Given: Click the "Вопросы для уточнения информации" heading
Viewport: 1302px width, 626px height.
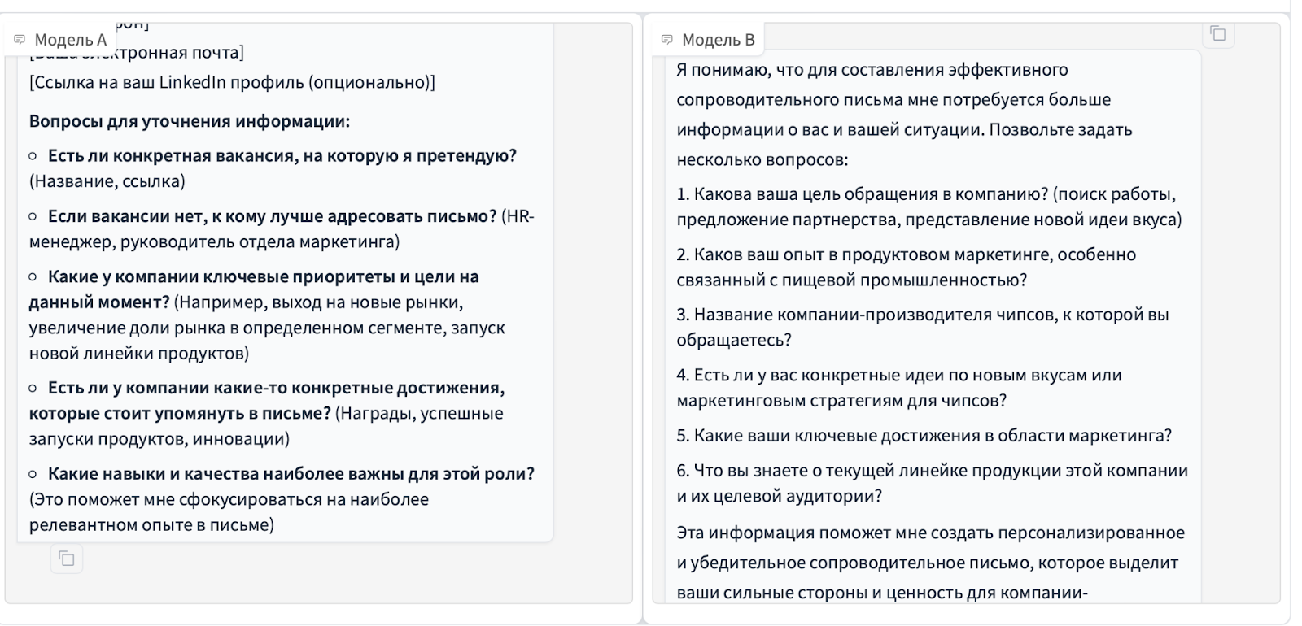Looking at the screenshot, I should (190, 121).
